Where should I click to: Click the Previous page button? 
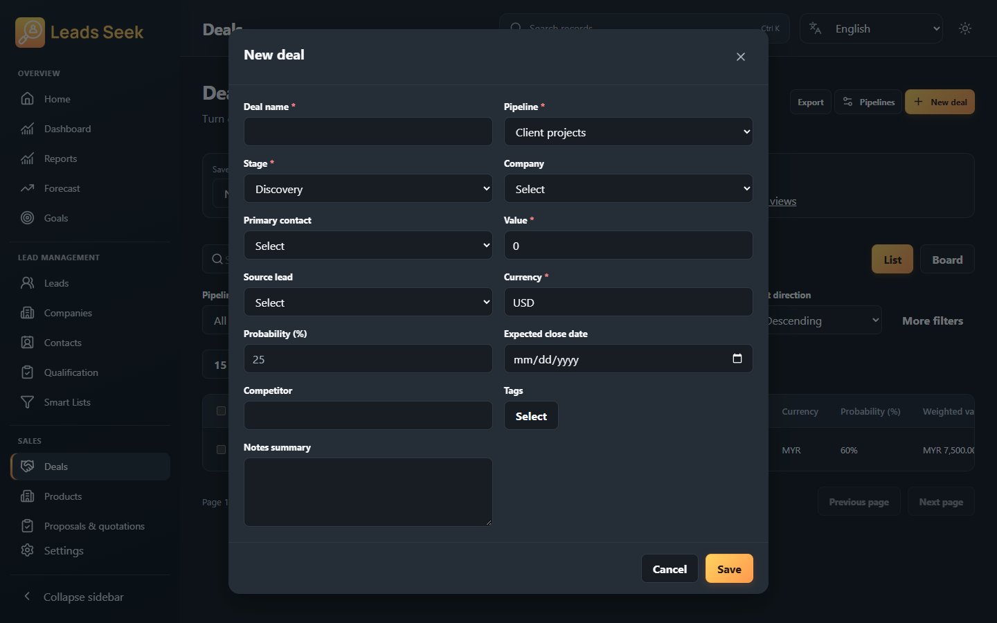pos(859,502)
